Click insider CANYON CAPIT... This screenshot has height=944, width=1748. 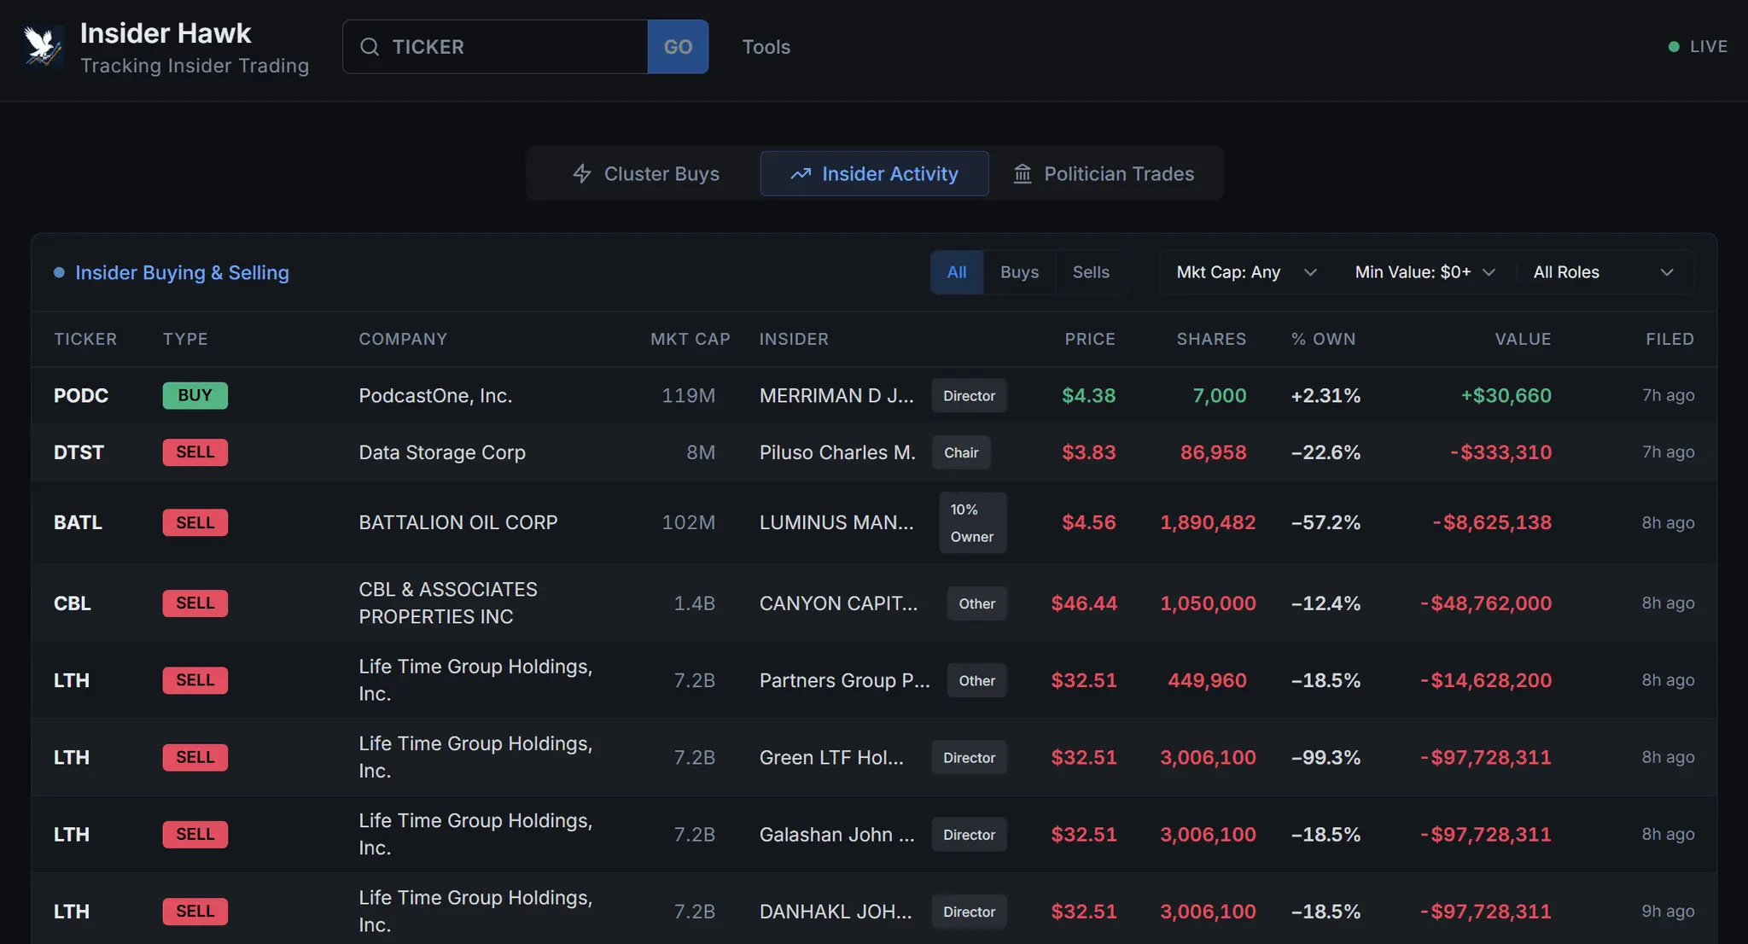tap(839, 603)
